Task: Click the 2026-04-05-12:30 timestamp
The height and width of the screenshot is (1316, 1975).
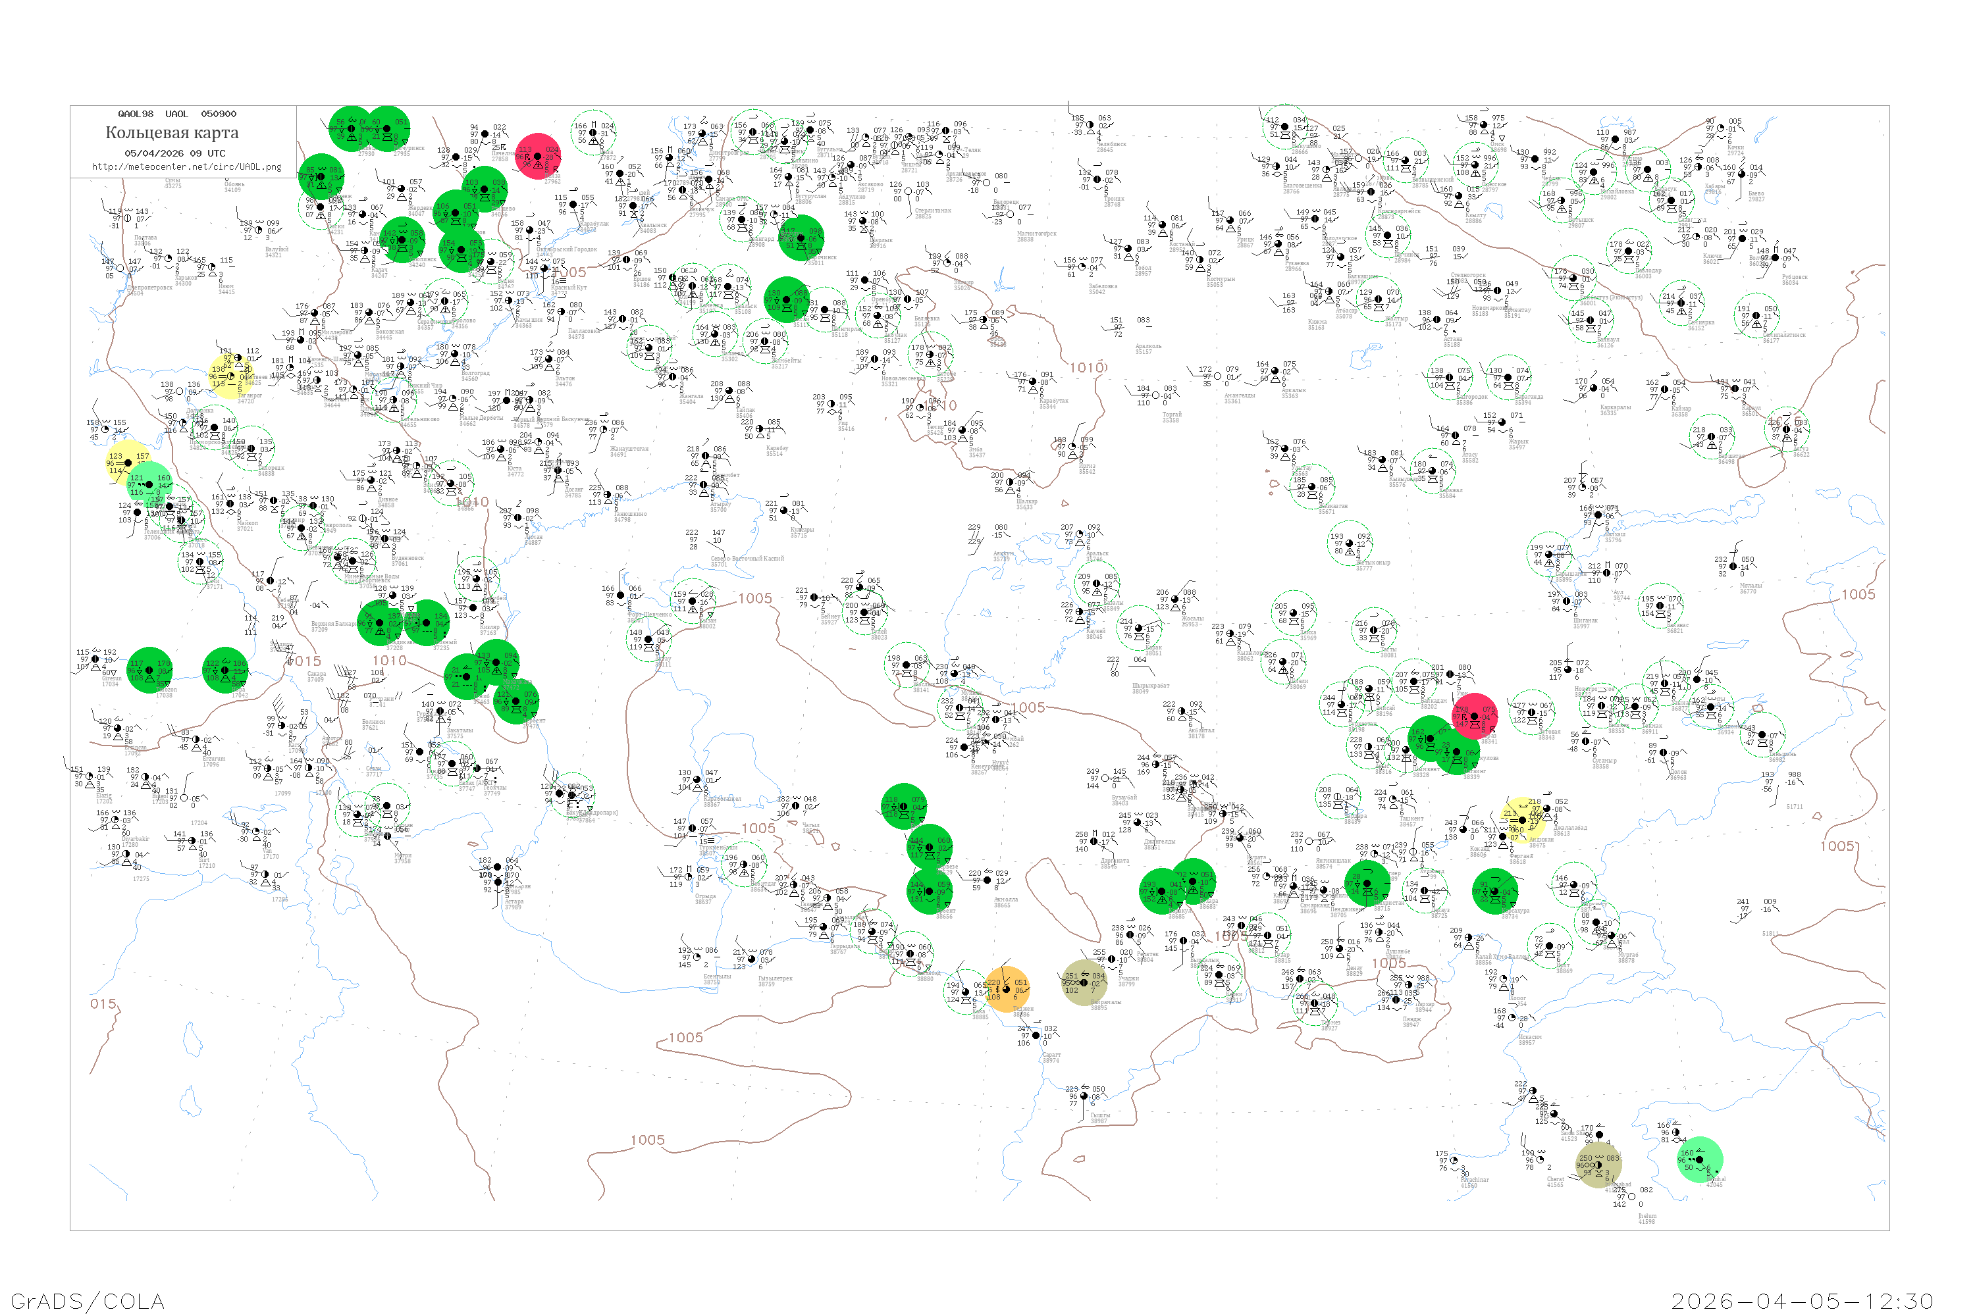Action: coord(1802,1301)
